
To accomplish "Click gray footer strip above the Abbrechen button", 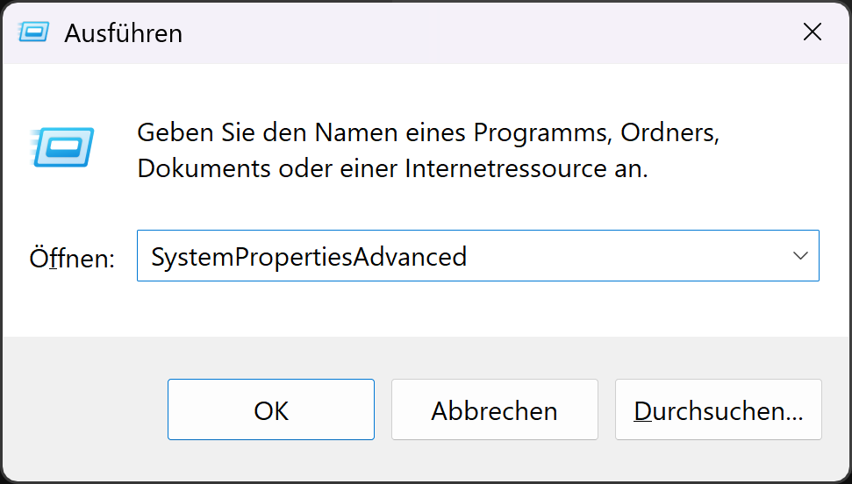I will click(494, 357).
